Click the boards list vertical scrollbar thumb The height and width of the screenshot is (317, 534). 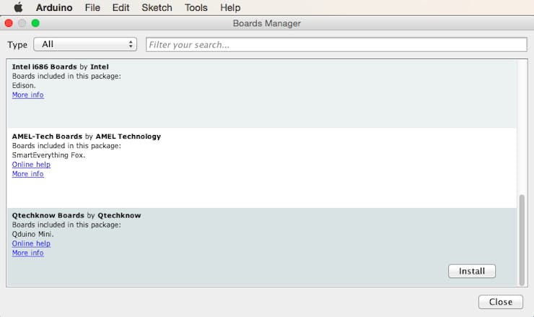pos(522,240)
